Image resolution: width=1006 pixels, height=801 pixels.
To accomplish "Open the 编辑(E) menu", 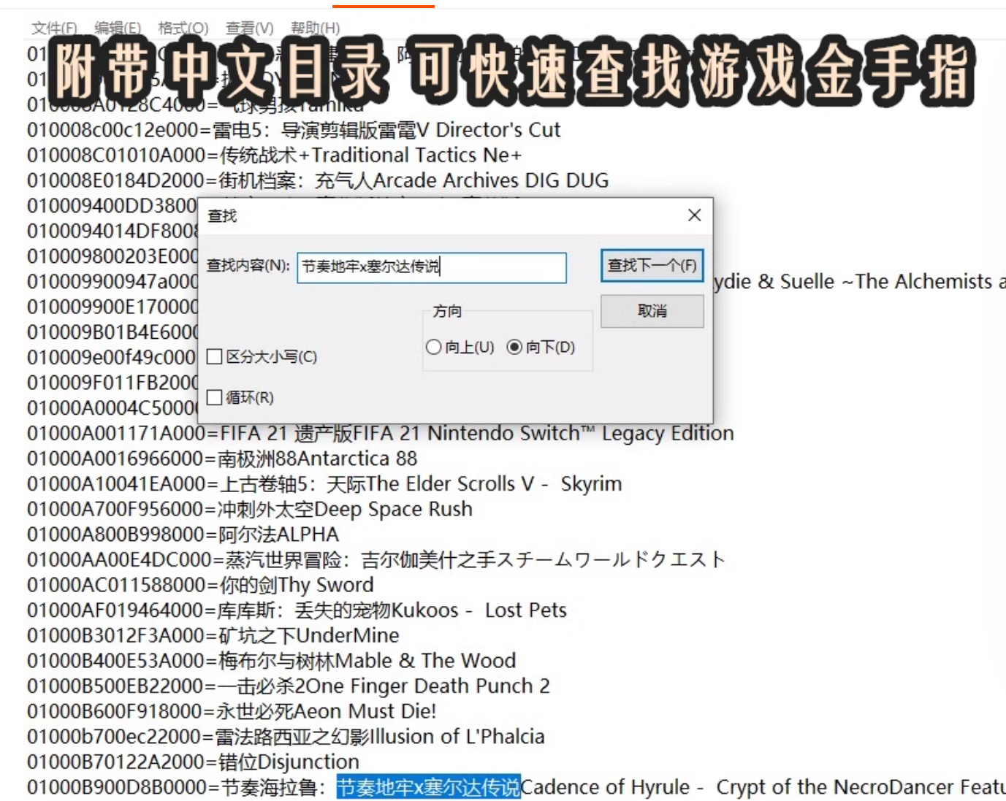I will point(118,28).
